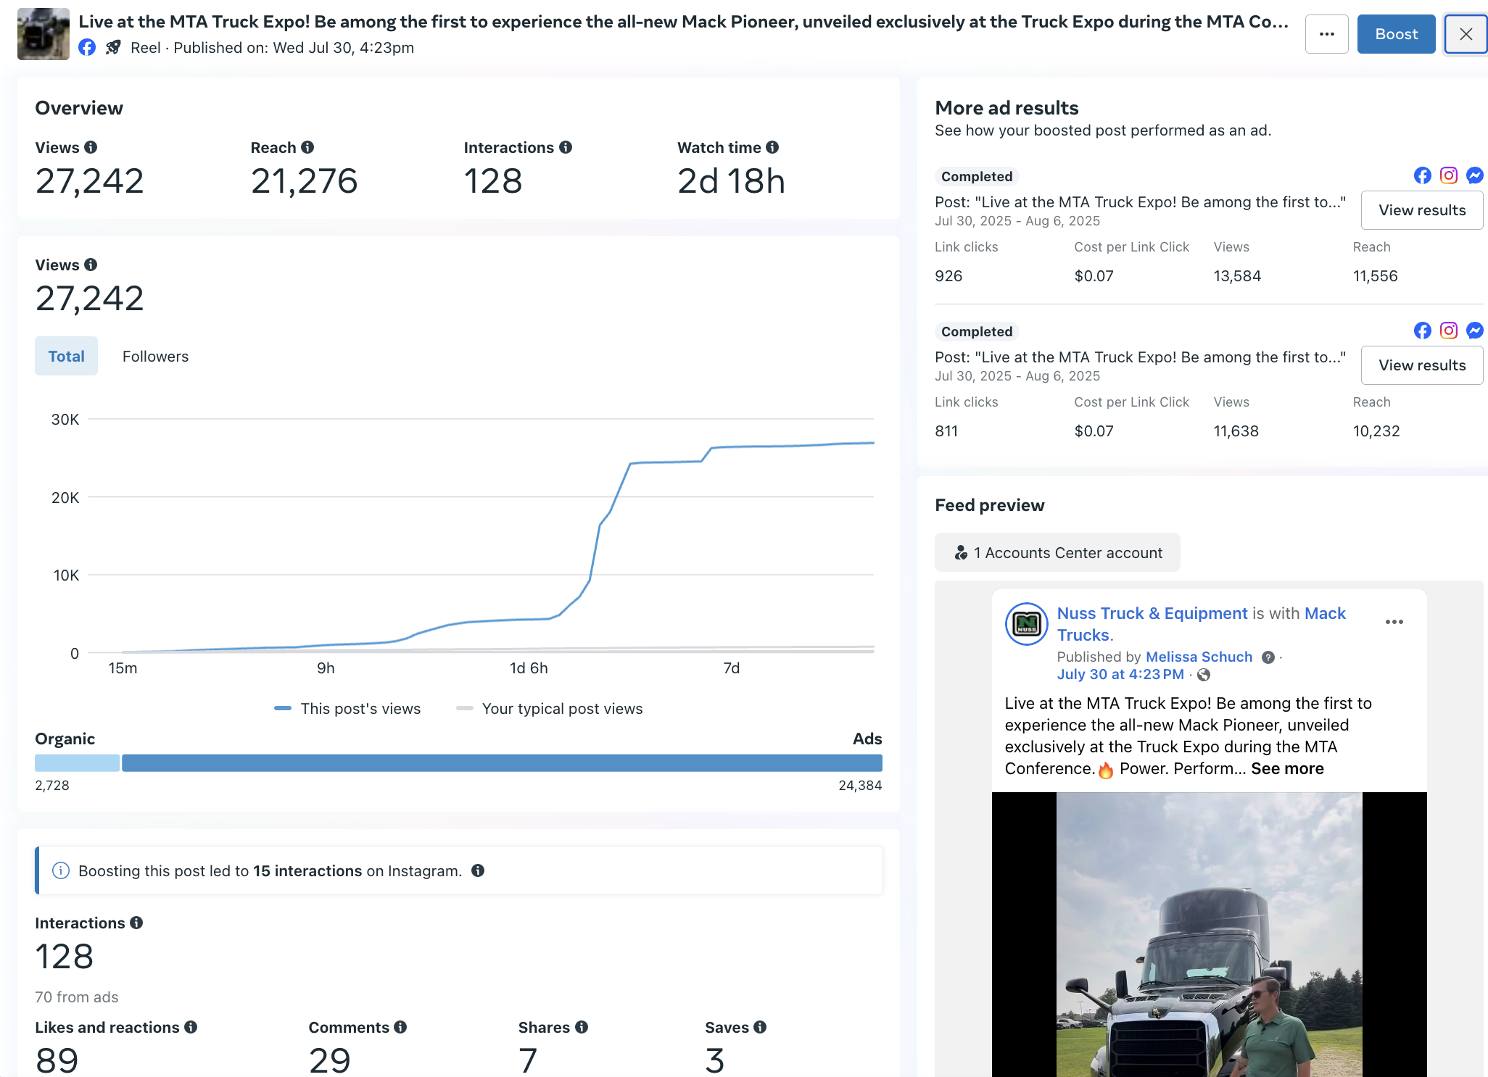Open the three-dot options menu beside Boost

click(x=1326, y=34)
